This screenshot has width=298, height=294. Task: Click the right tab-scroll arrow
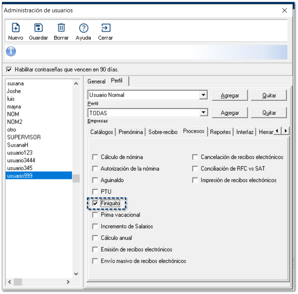click(285, 131)
